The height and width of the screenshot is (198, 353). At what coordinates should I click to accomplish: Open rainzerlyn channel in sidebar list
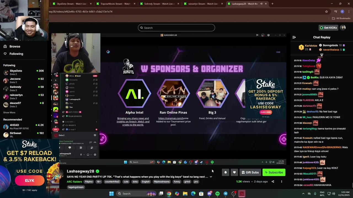(23, 97)
